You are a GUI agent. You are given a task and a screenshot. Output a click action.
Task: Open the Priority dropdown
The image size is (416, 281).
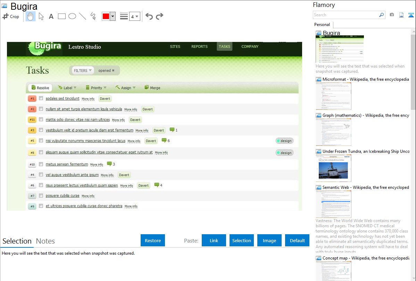click(96, 88)
